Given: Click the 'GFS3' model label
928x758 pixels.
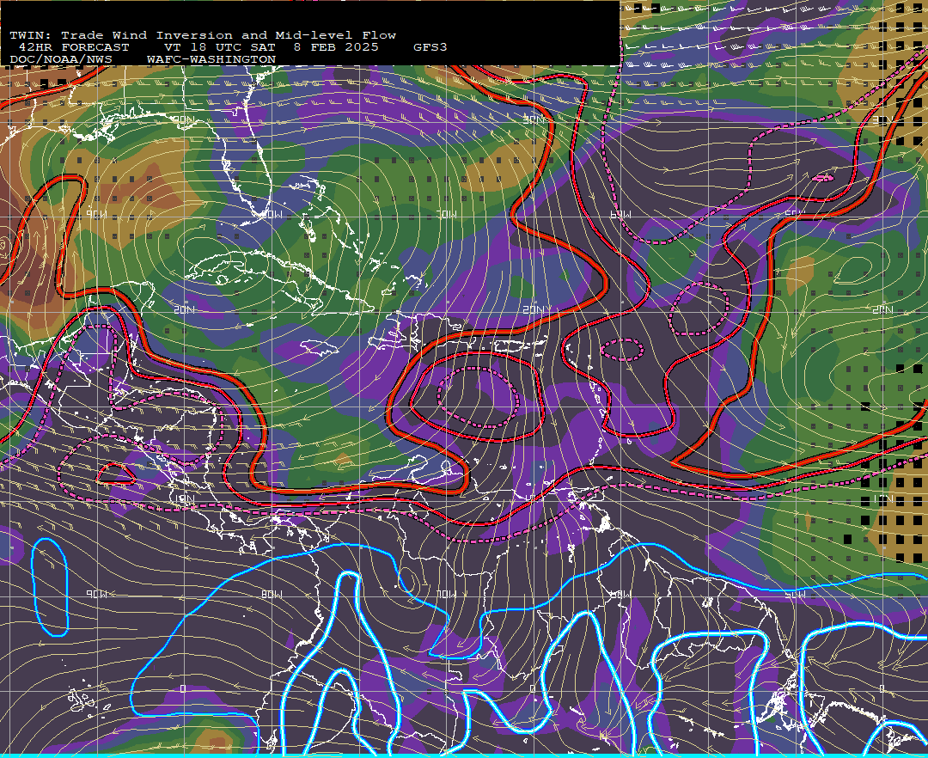Looking at the screenshot, I should pos(430,47).
